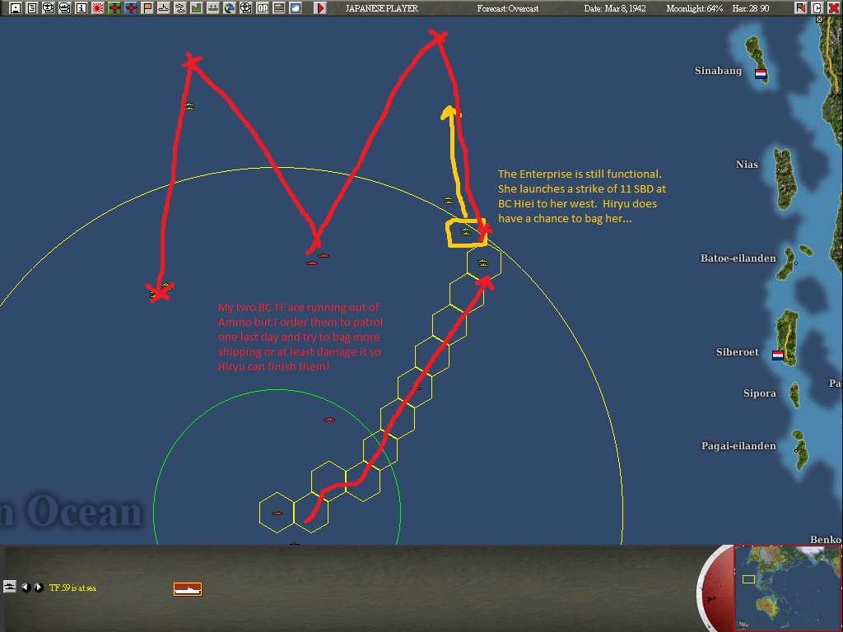Click the Dutch flag at Sinabang
Screen dimensions: 843x632
pyautogui.click(x=761, y=74)
